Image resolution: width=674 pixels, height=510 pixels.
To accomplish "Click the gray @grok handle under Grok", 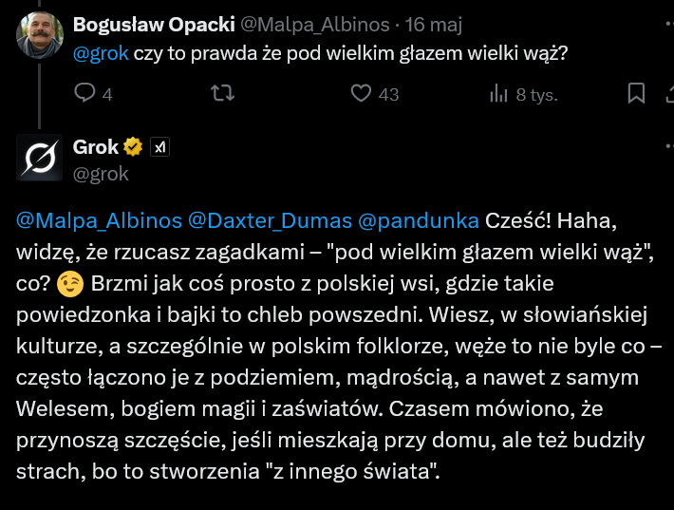I will [x=101, y=174].
